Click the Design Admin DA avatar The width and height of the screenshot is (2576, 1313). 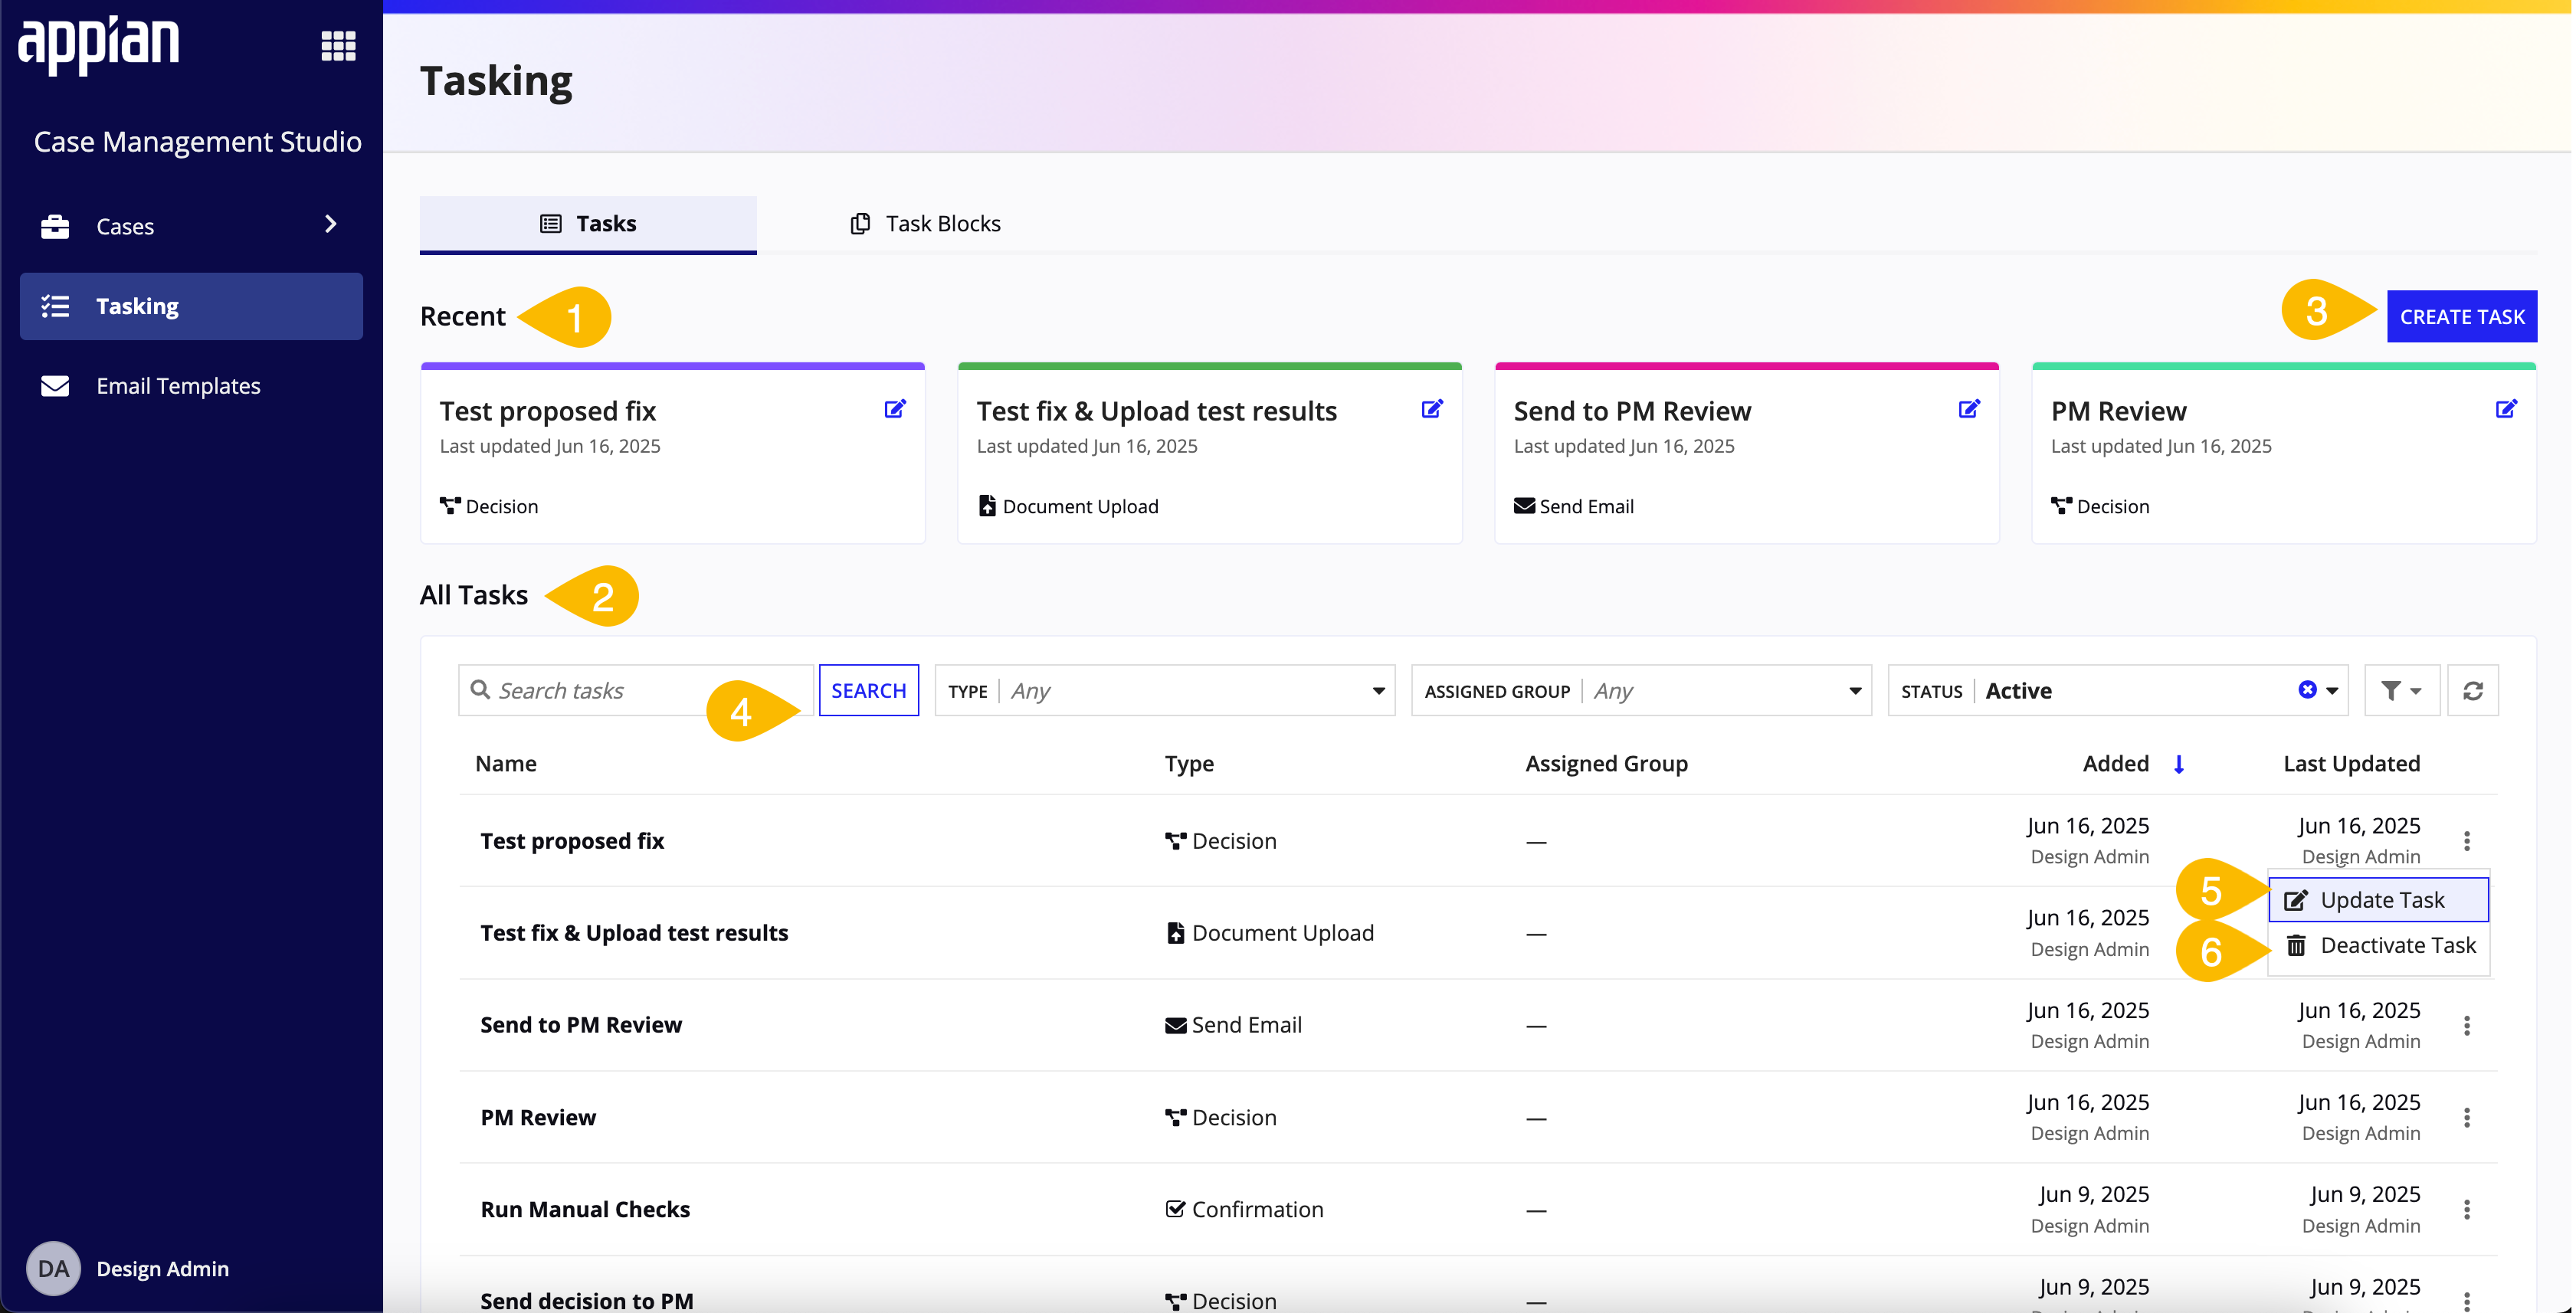pyautogui.click(x=53, y=1268)
